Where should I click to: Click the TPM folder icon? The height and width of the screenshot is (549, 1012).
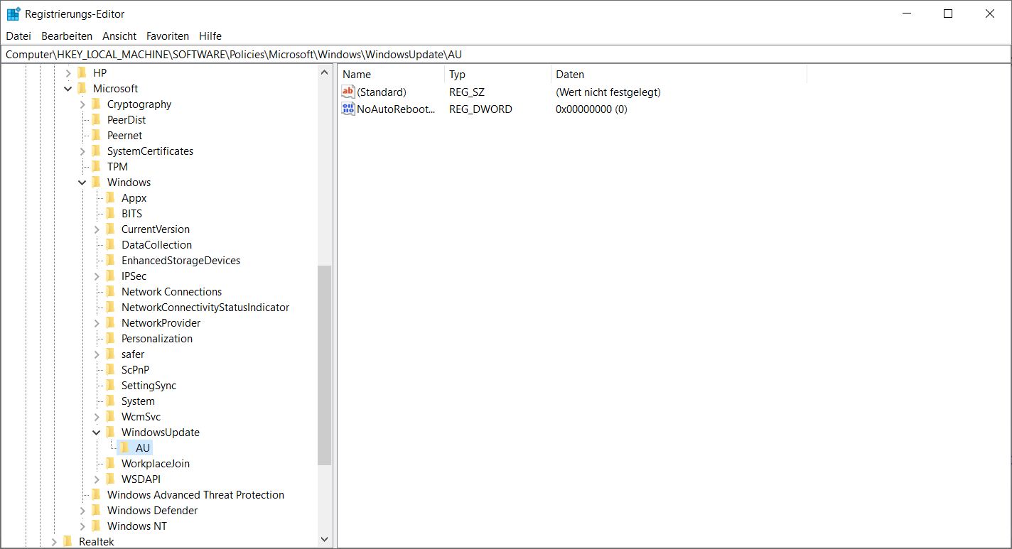(x=96, y=166)
